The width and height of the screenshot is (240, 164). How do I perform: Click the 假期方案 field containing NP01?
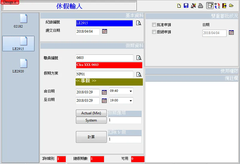(x=104, y=75)
